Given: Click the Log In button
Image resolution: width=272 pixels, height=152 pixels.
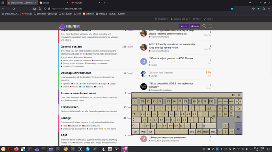Looking at the screenshot, I should click(x=195, y=26).
